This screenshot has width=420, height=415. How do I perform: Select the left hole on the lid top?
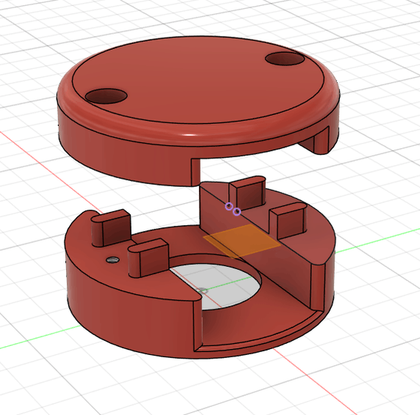[106, 96]
